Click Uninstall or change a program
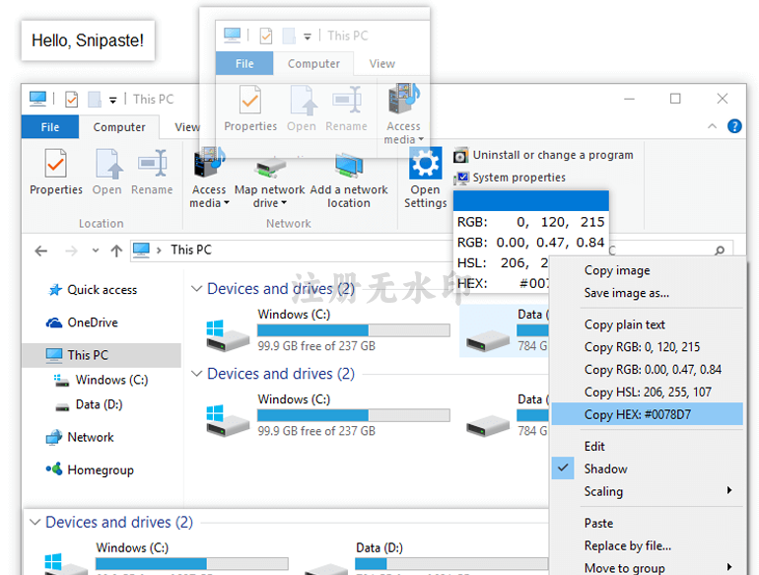Screen dimensions: 759x575 pyautogui.click(x=543, y=155)
